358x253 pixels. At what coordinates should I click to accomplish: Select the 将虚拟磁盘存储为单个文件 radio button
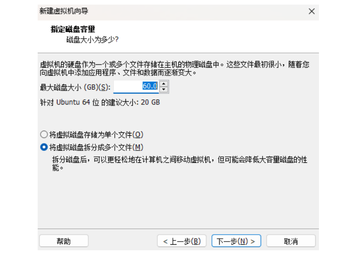44,134
